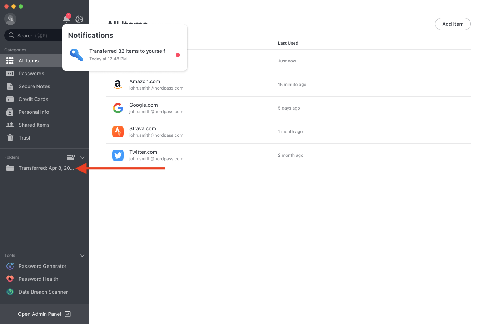This screenshot has height=324, width=488.
Task: Open the Trash category
Action: 45,138
